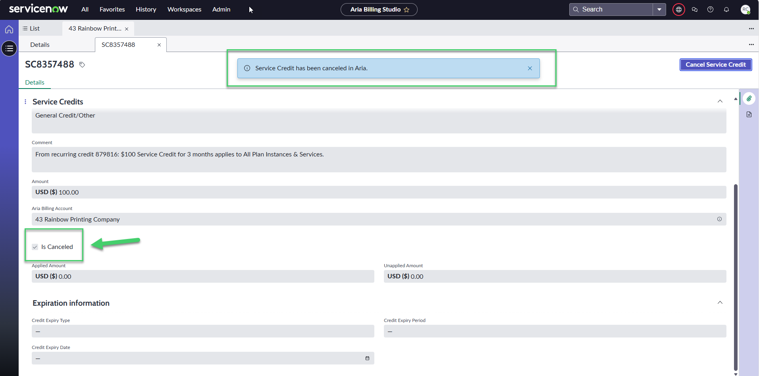The image size is (759, 376).
Task: Open the Workspaces menu
Action: [x=184, y=10]
